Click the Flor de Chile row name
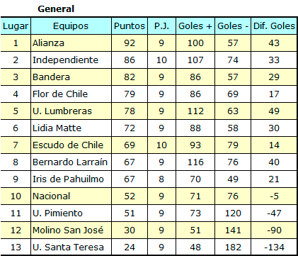This screenshot has height=256, width=298. (x=60, y=94)
